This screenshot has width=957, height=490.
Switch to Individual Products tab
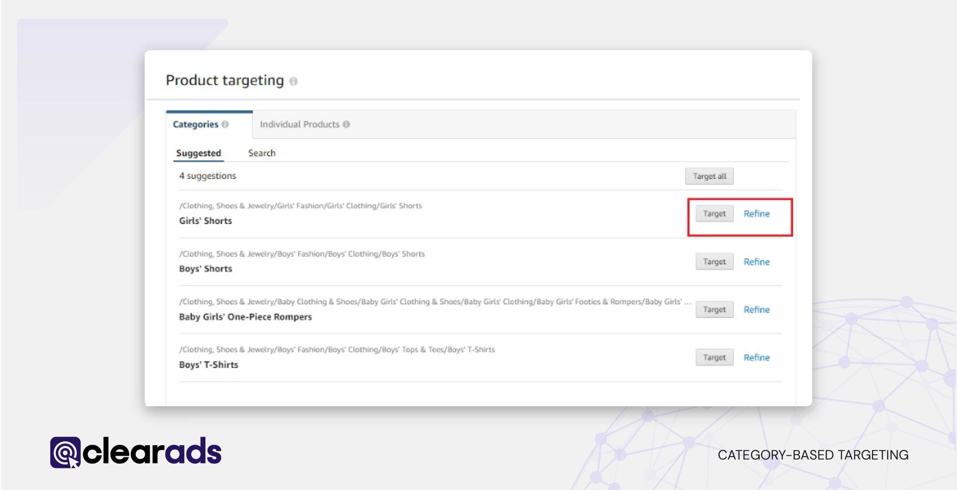(x=300, y=124)
